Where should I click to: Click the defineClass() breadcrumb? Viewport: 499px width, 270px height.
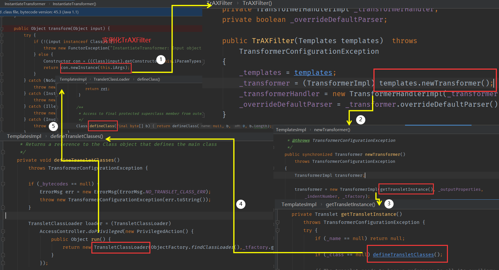point(149,79)
